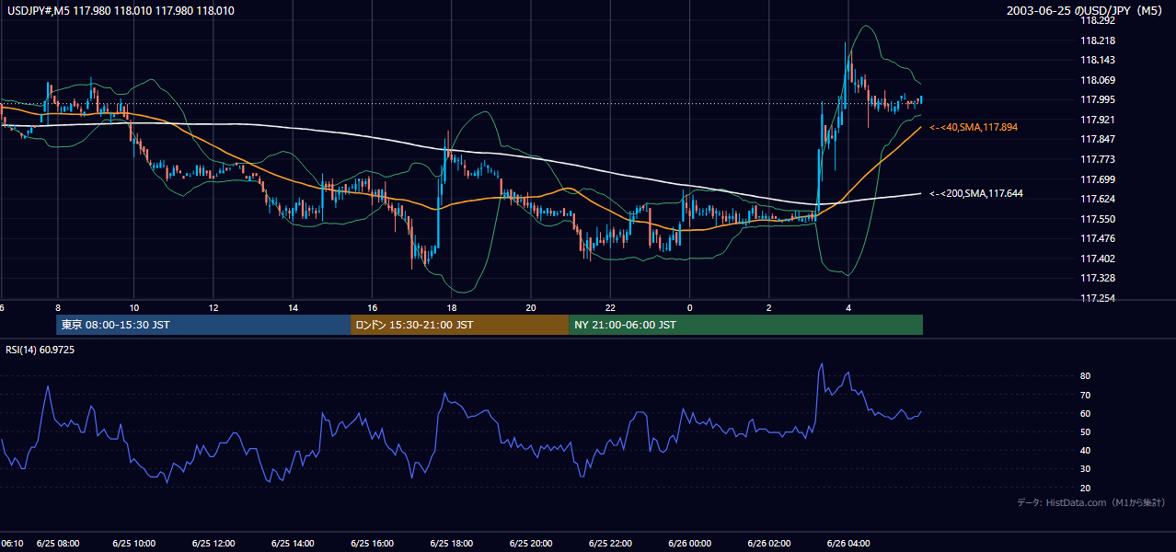The height and width of the screenshot is (552, 1176).
Task: Click the 6/25 20:00 date label
Action: pos(533,544)
